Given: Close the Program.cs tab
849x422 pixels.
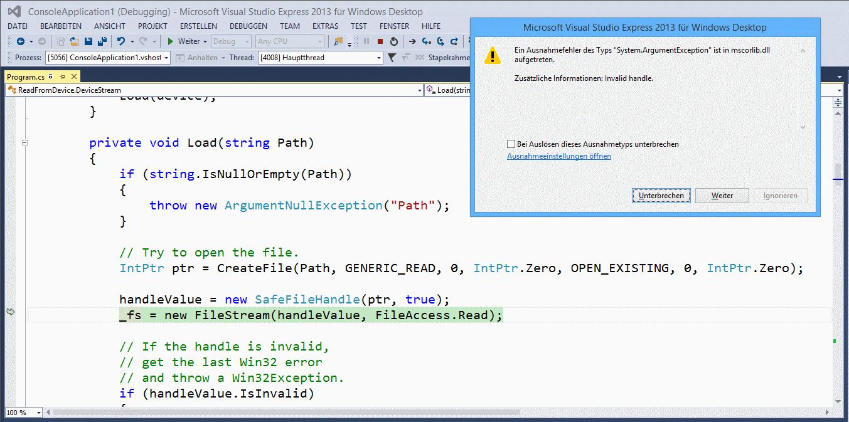Looking at the screenshot, I should pyautogui.click(x=74, y=76).
